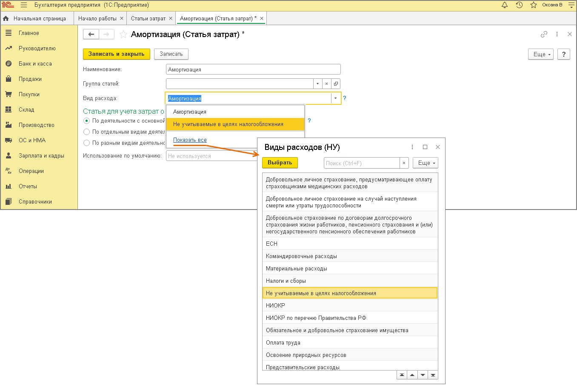This screenshot has height=385, width=577.
Task: Add Амортизация form to favorites star
Action: [x=123, y=34]
